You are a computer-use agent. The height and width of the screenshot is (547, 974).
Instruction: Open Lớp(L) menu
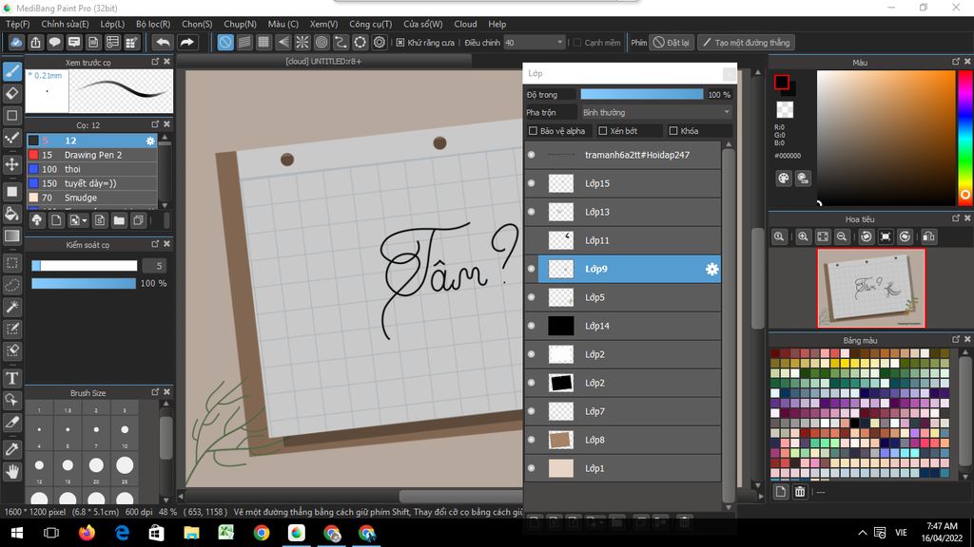[x=112, y=24]
